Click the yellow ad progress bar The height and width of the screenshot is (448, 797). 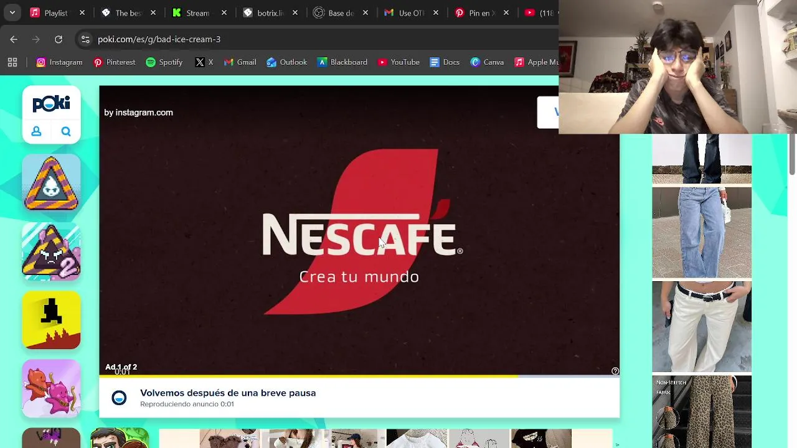[308, 376]
